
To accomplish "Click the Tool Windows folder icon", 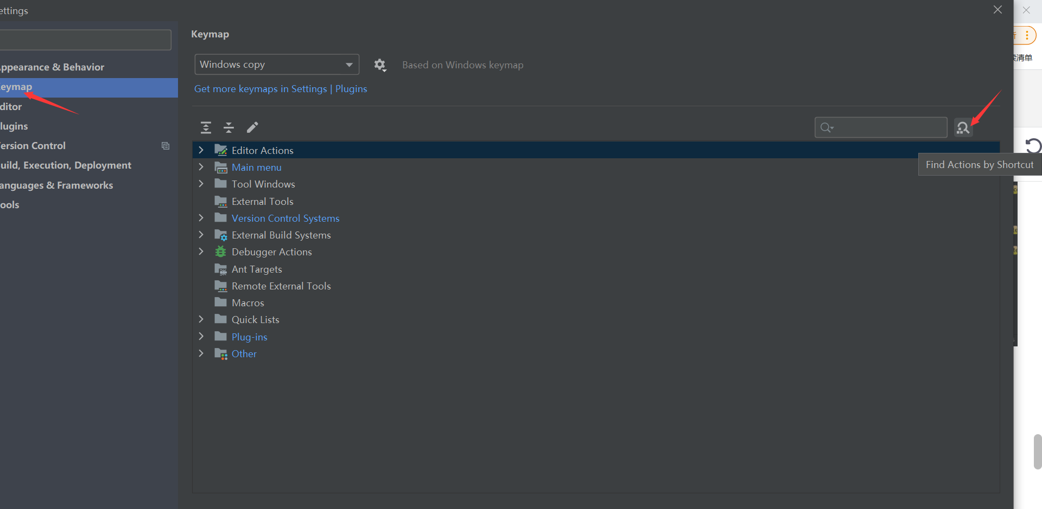I will pos(220,184).
